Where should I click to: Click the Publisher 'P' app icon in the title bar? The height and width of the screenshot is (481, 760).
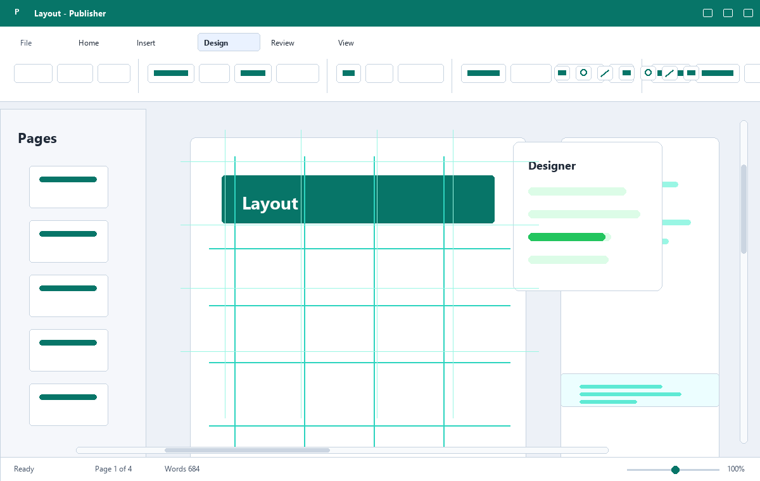17,13
